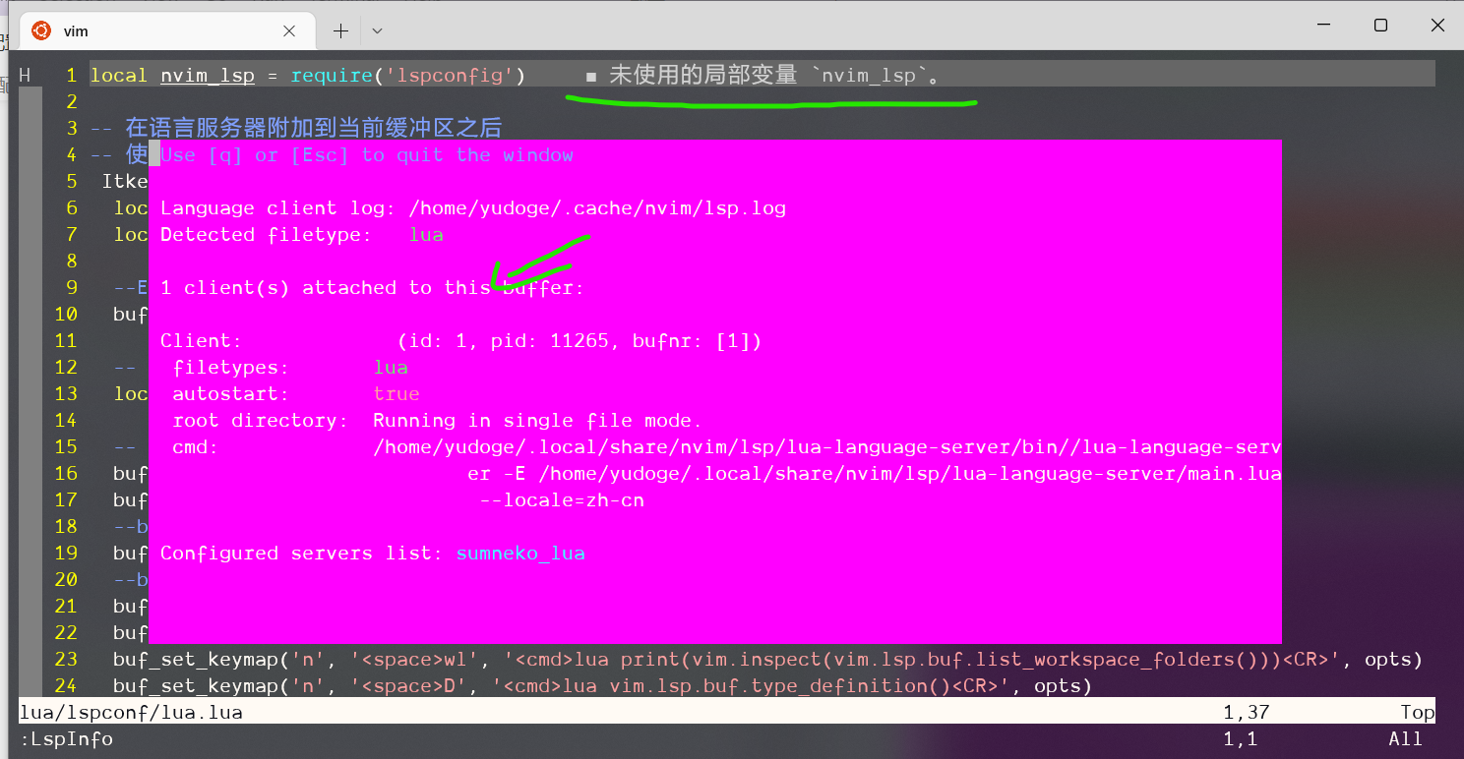The image size is (1464, 759).
Task: Click the 1,37 cursor position indicator
Action: [1247, 713]
